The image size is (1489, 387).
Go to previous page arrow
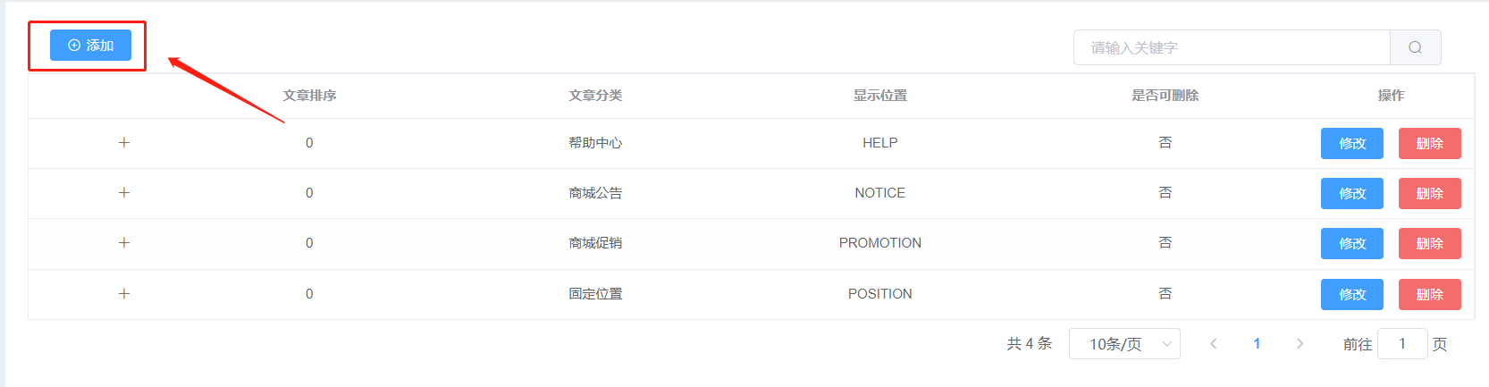(1214, 344)
